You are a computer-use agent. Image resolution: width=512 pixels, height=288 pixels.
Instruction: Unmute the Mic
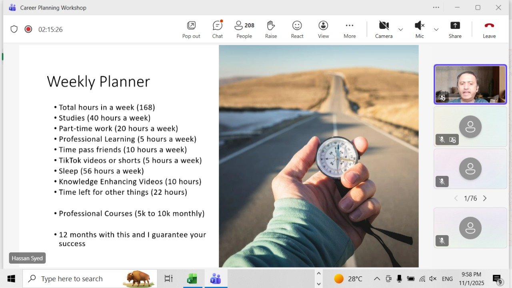point(419,29)
